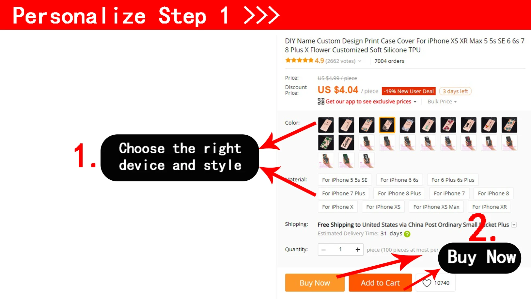The width and height of the screenshot is (531, 299).
Task: Click the delivery time help question icon
Action: click(407, 234)
